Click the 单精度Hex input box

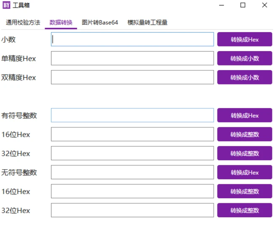pyautogui.click(x=132, y=58)
